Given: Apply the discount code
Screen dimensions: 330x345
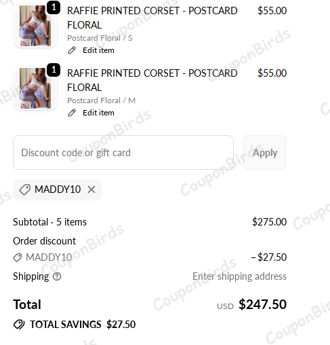Looking at the screenshot, I should click(x=265, y=152).
